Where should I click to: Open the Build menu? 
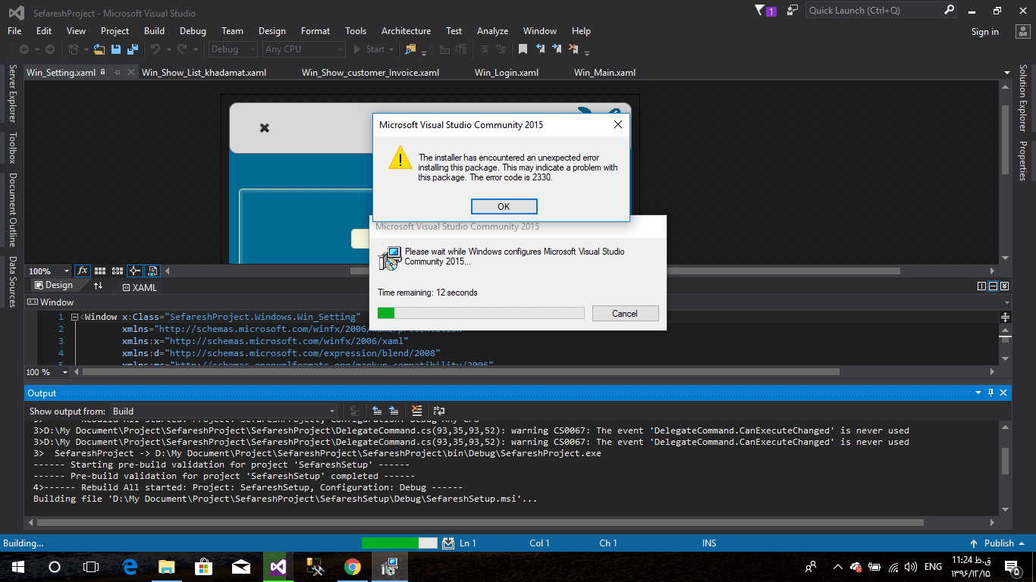[154, 31]
